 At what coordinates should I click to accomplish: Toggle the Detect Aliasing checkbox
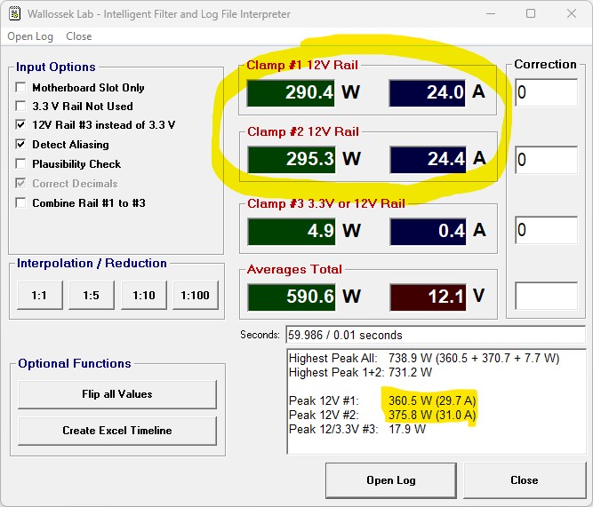[20, 145]
